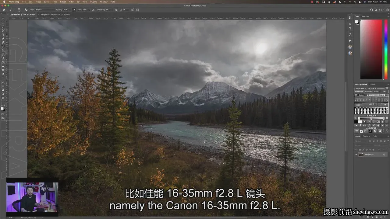The height and width of the screenshot is (219, 390).
Task: Click the TK7 Output menu lines icon
Action: pos(356,131)
